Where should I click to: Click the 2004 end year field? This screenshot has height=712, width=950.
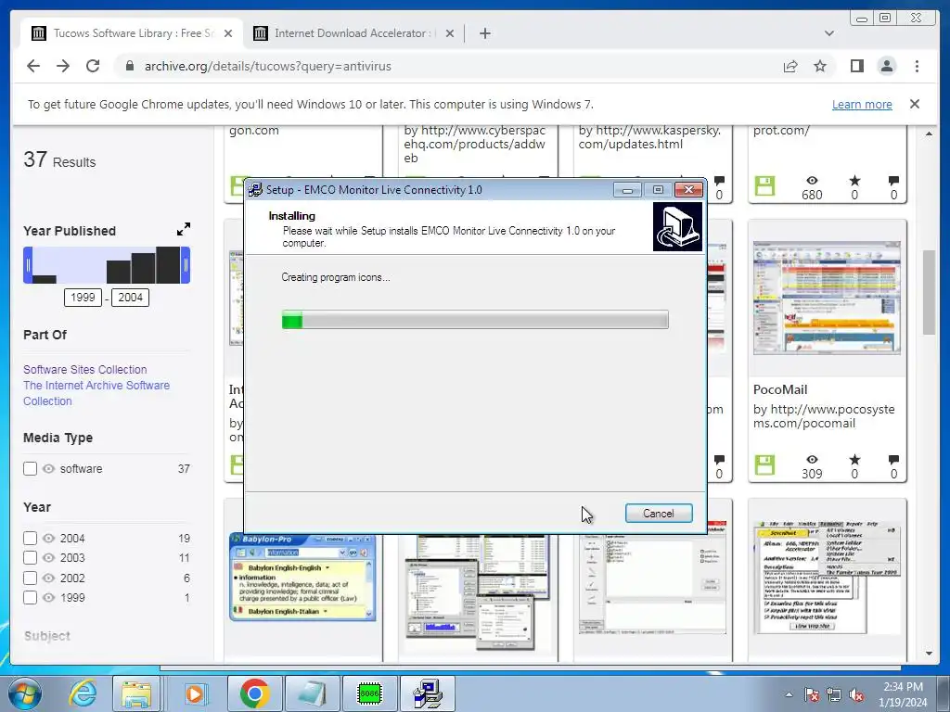[130, 298]
